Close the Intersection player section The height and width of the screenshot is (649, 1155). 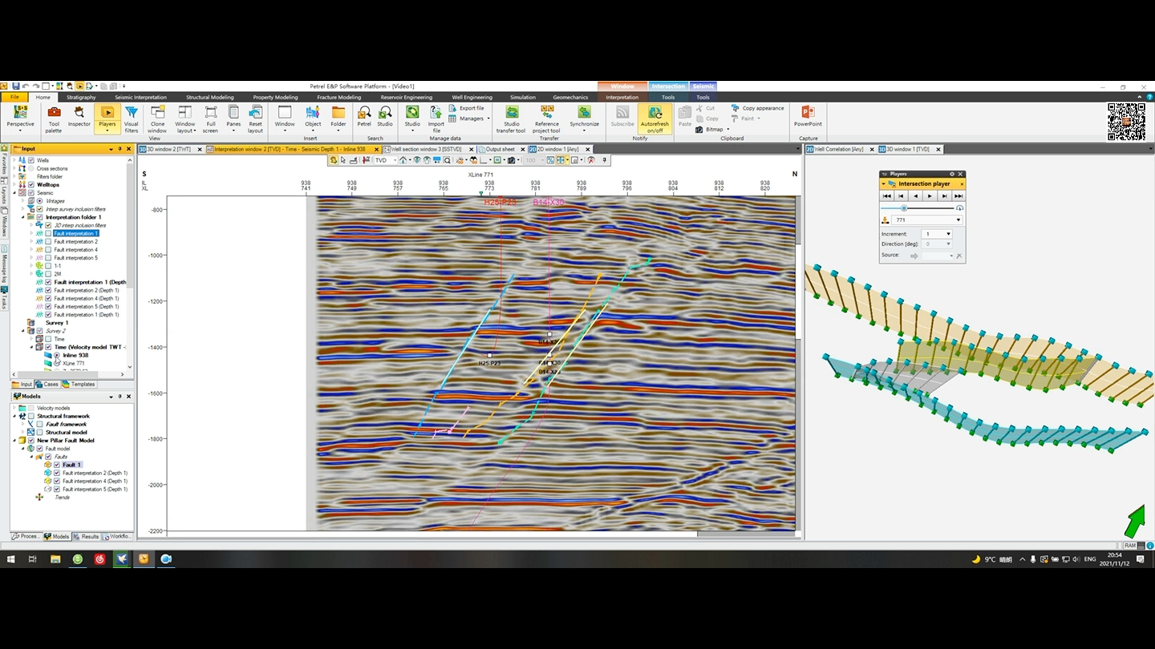[962, 184]
